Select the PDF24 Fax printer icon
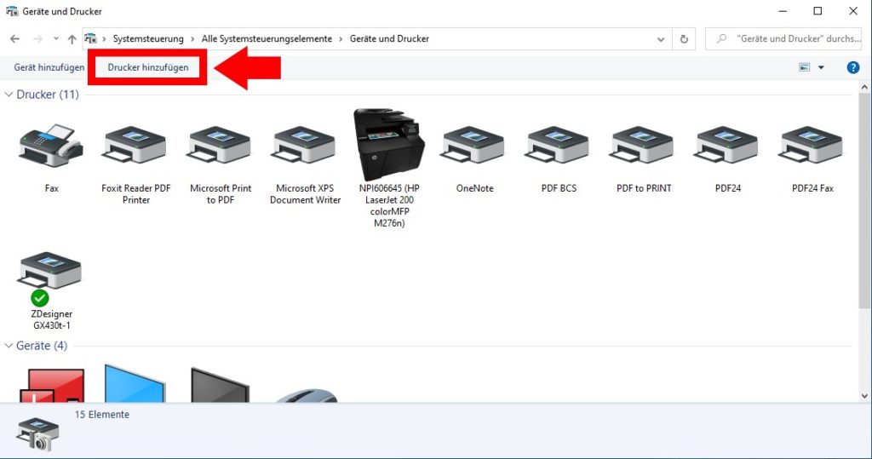 click(812, 146)
